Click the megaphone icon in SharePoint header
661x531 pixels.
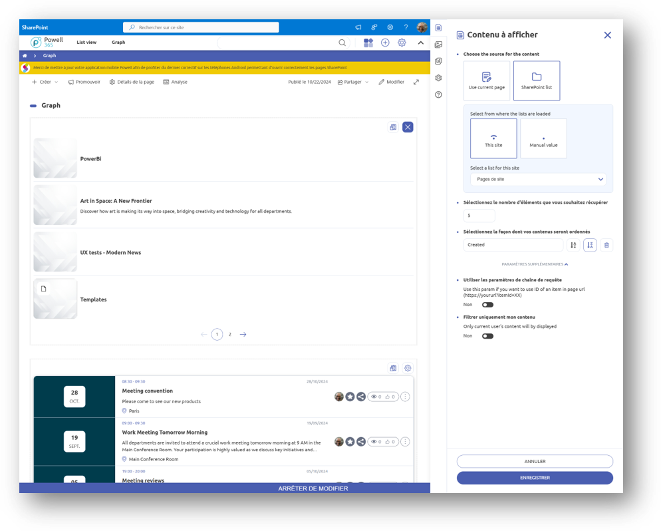click(x=358, y=27)
